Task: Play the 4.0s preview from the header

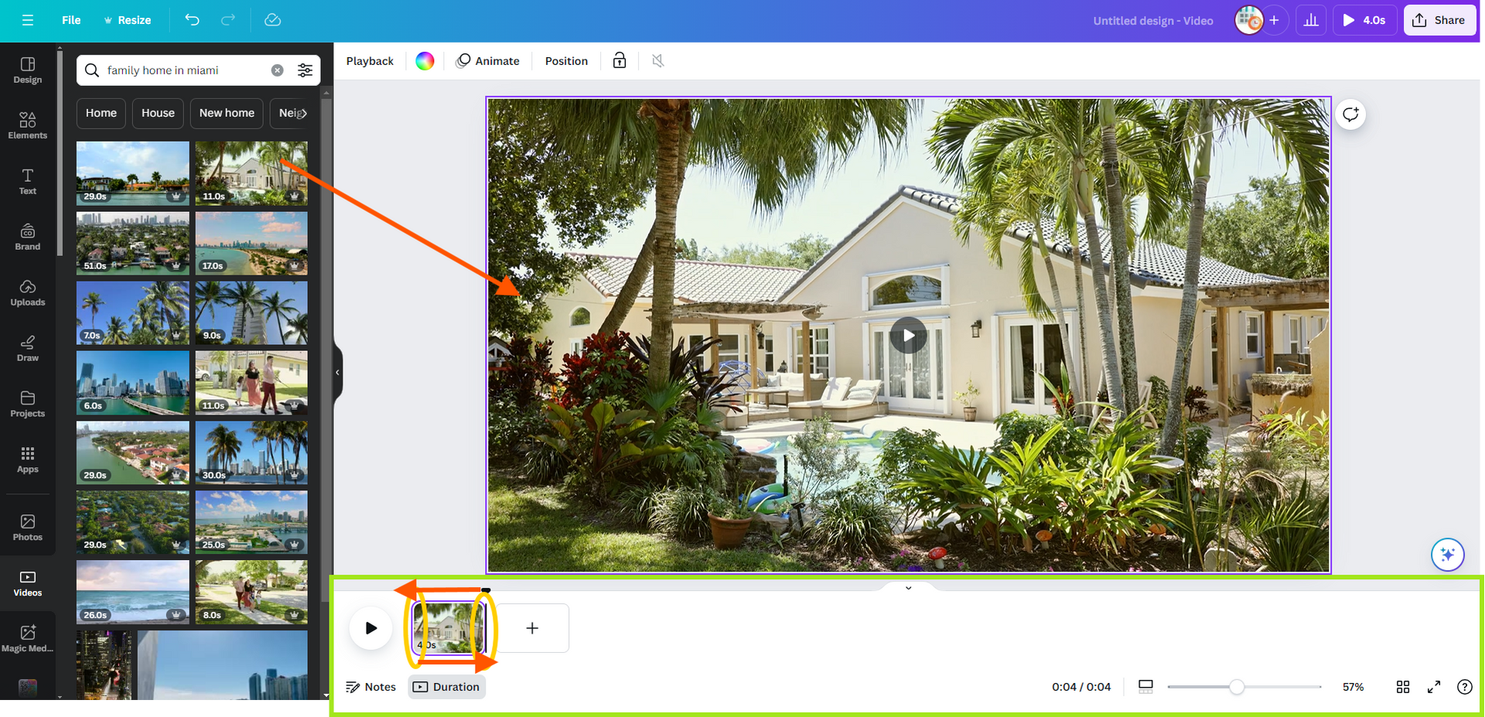Action: click(x=1364, y=20)
